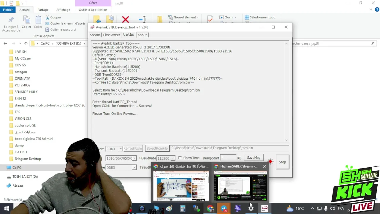The height and width of the screenshot is (214, 380).
Task: Open customize quick access toolbar dropdown
Action: pos(23,3)
